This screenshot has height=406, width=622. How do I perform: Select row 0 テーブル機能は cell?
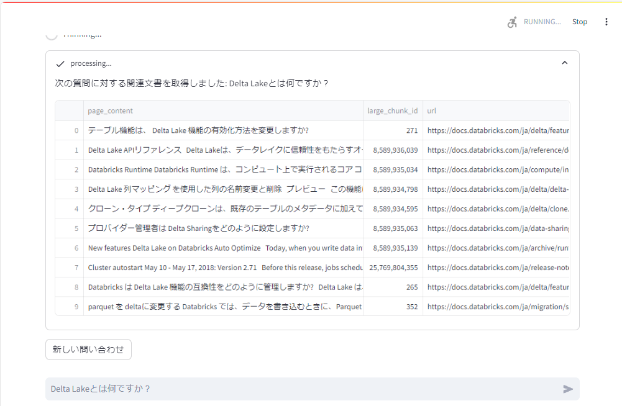coord(223,130)
